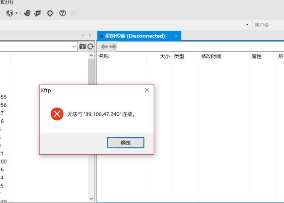284x203 pixels.
Task: Close the Xftp error dialog
Action: click(x=147, y=90)
